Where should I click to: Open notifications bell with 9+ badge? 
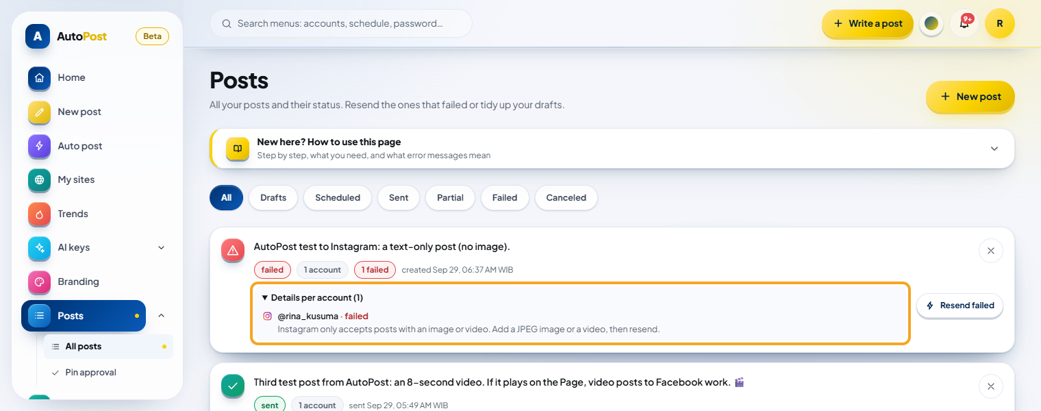coord(964,23)
